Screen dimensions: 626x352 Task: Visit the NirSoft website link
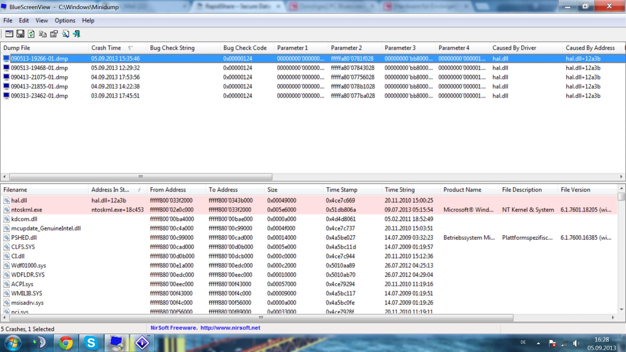point(230,328)
